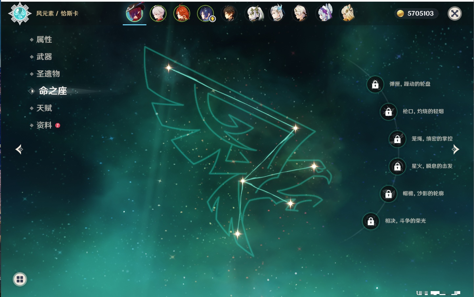The image size is (474, 297).
Task: Open the 天赋 talents page
Action: coord(44,108)
